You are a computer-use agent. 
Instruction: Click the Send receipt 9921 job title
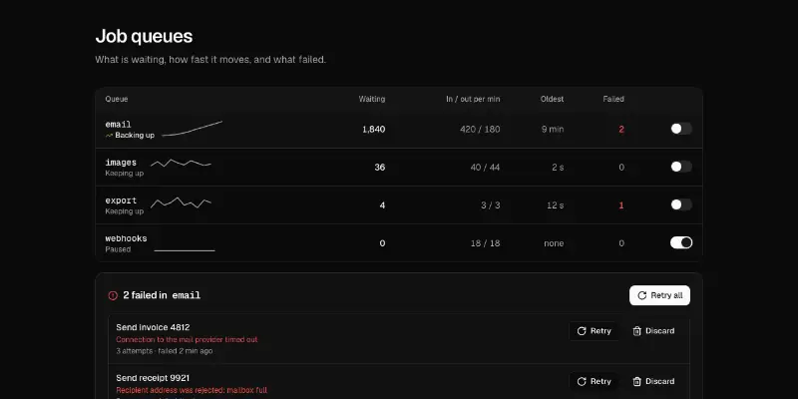click(x=153, y=378)
